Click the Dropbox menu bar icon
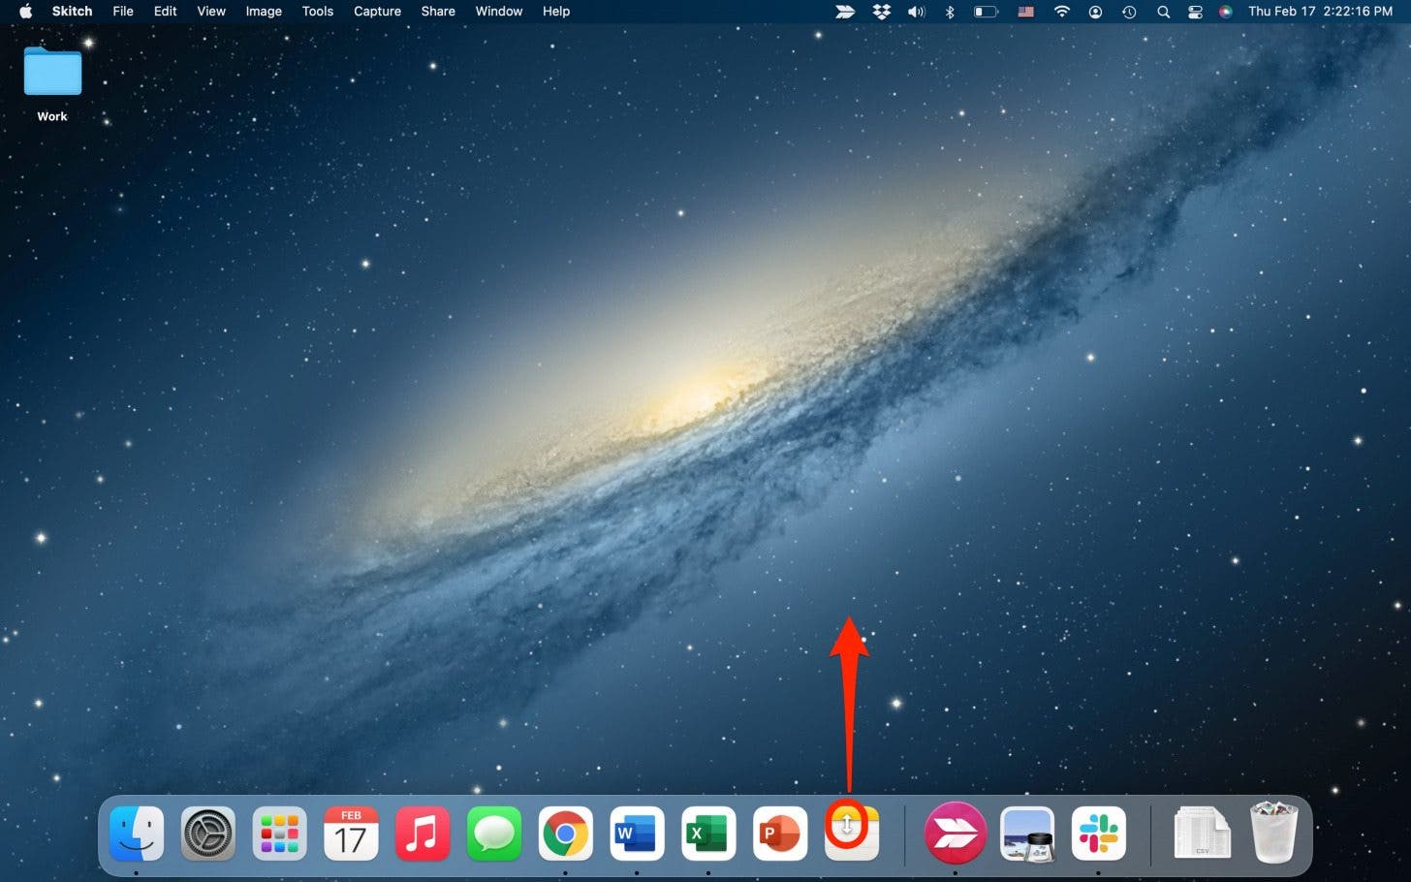This screenshot has height=882, width=1411. pos(881,12)
